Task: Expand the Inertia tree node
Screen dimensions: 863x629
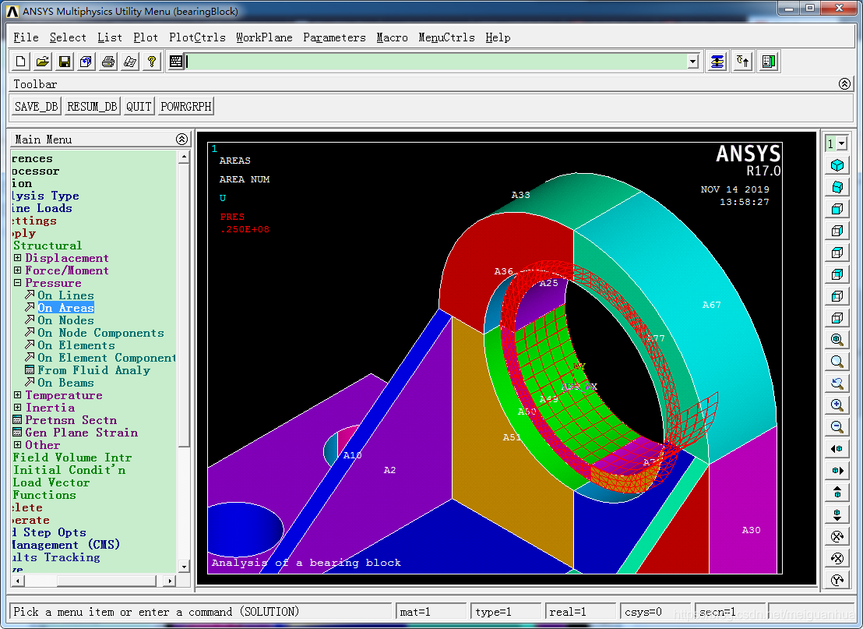Action: [18, 408]
